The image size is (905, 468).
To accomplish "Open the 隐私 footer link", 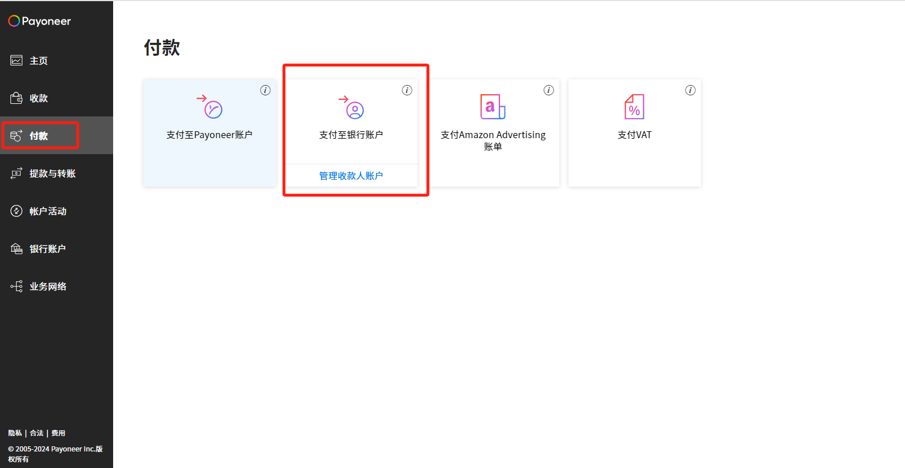I will coord(15,433).
